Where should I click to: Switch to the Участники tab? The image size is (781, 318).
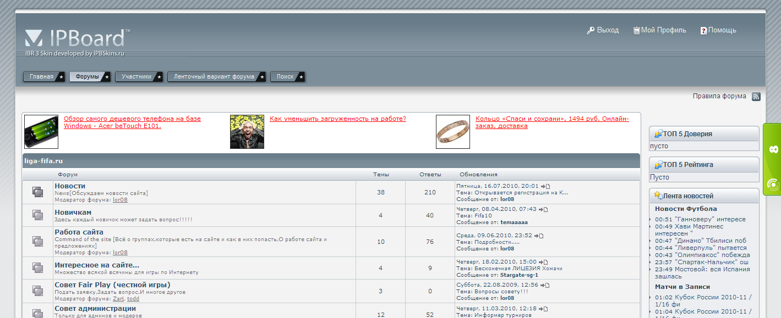click(136, 77)
